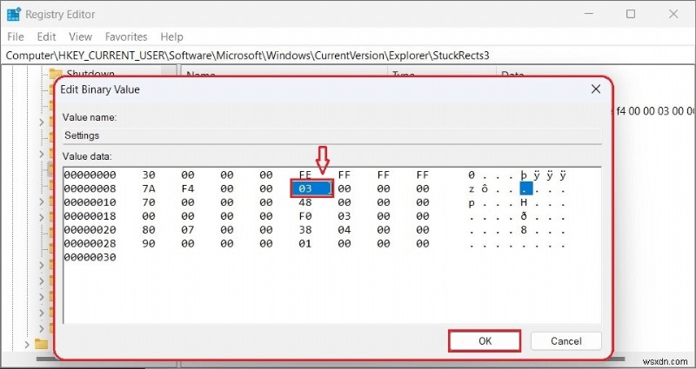Viewport: 696px width, 369px height.
Task: Select byte 90 in row 00000028
Action: [x=148, y=244]
